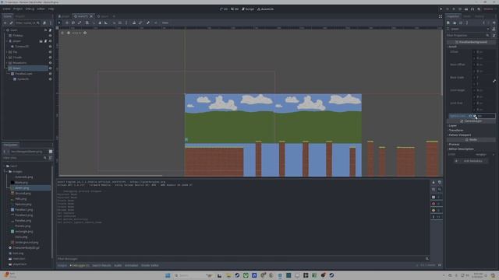Reset zoom using the percentage label
This screenshot has width=499, height=280.
pos(76,33)
